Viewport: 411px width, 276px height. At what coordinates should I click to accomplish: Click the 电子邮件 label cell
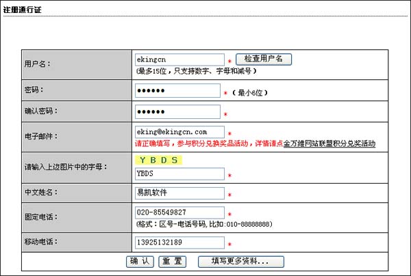42,136
